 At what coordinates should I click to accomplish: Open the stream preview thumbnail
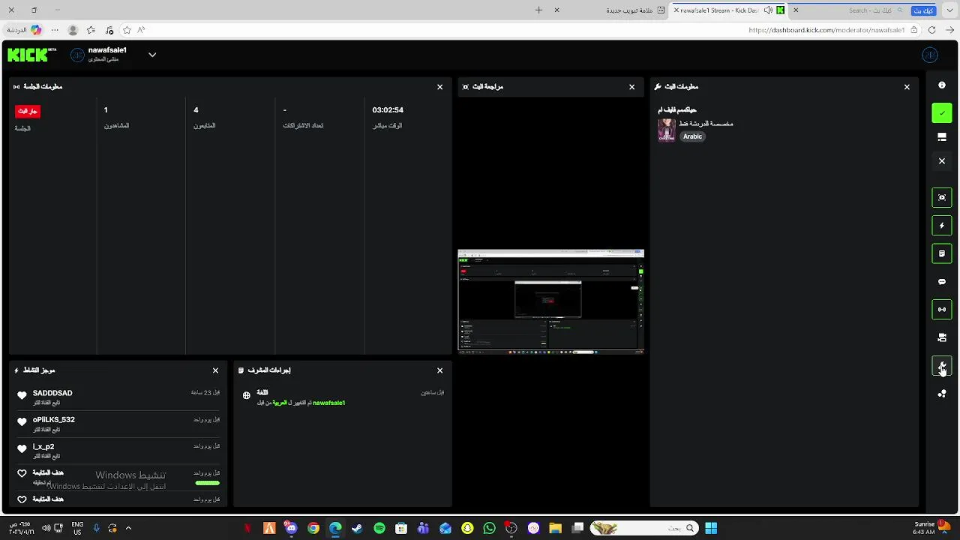pyautogui.click(x=551, y=300)
